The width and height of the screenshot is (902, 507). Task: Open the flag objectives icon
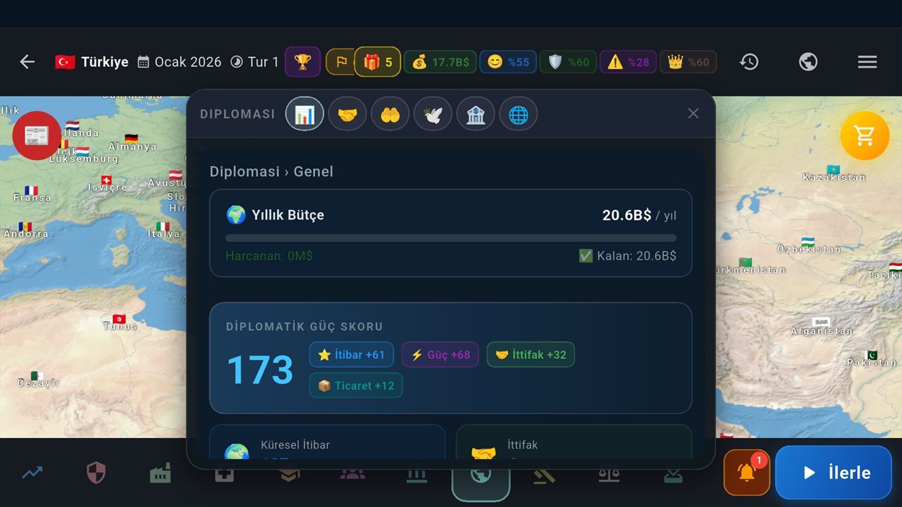pyautogui.click(x=341, y=62)
